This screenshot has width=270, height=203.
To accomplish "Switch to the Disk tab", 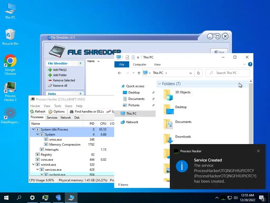I will [x=77, y=118].
